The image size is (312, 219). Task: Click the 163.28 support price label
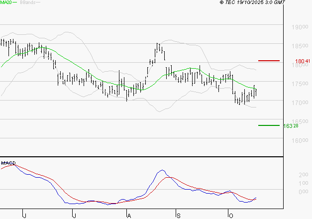[291, 126]
